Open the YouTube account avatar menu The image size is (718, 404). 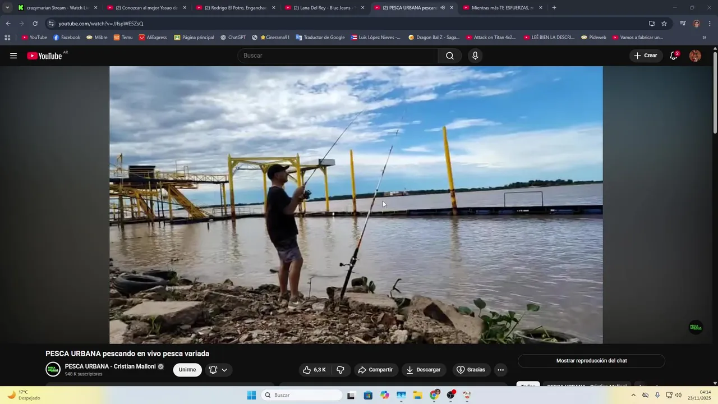click(x=695, y=56)
